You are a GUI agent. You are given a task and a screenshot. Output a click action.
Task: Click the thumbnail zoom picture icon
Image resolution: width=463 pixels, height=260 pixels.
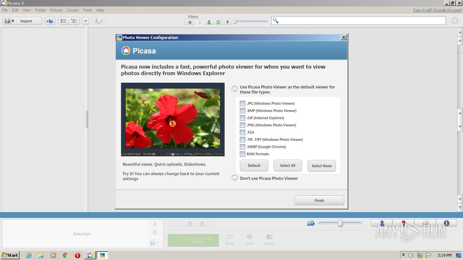coord(311,223)
